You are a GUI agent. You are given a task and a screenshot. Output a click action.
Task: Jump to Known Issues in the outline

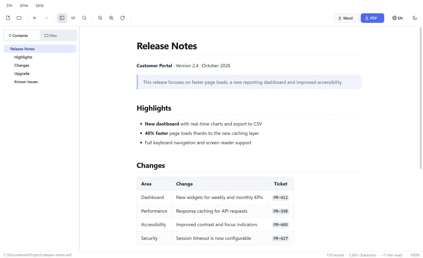pyautogui.click(x=26, y=82)
